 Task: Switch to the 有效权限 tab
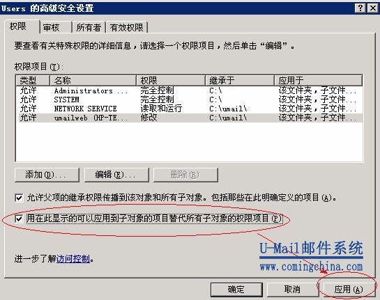click(127, 28)
